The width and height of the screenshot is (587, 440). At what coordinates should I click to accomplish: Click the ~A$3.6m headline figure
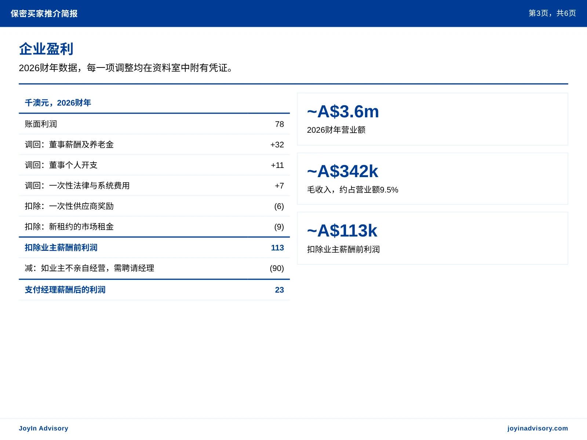click(343, 111)
